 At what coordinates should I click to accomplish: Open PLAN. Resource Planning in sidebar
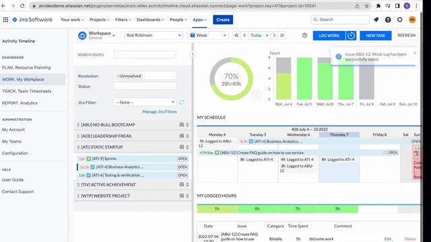coord(26,67)
